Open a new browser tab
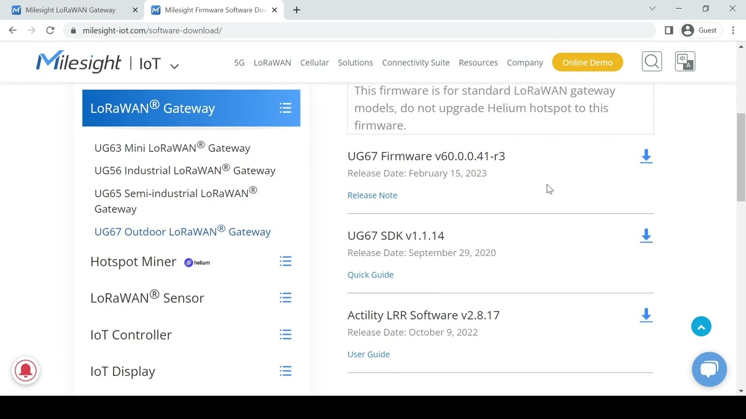 click(x=296, y=10)
